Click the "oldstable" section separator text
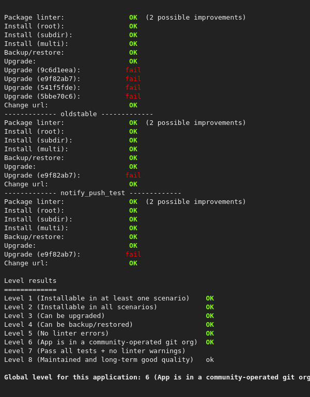Screen dimensions: 310x397 79,114
